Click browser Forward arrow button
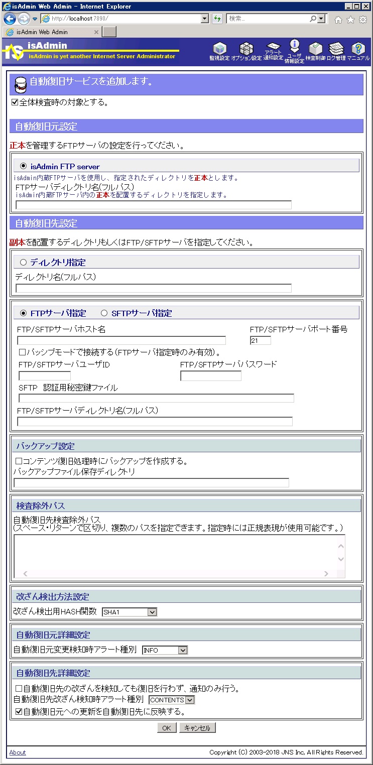The image size is (373, 765). coord(24,19)
